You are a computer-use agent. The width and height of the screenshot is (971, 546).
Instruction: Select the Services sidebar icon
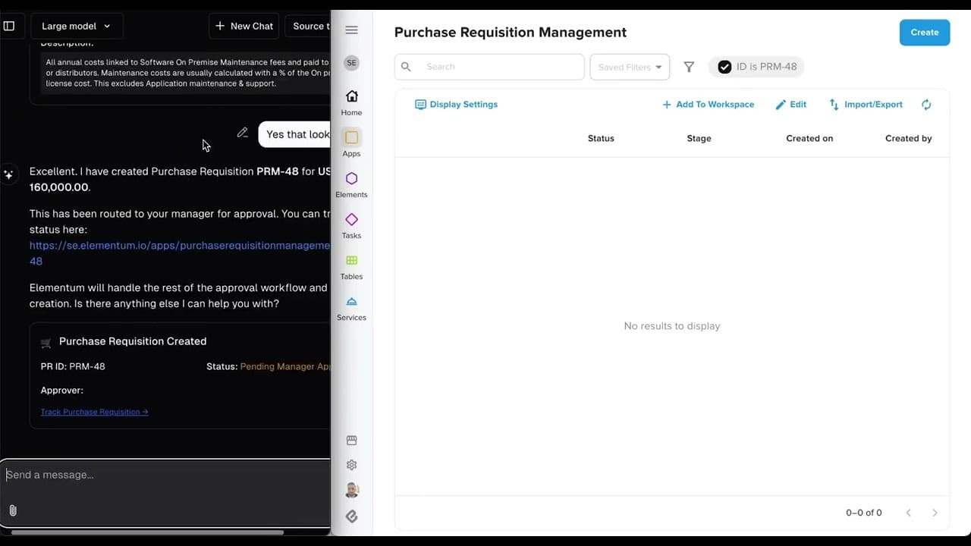click(x=351, y=306)
